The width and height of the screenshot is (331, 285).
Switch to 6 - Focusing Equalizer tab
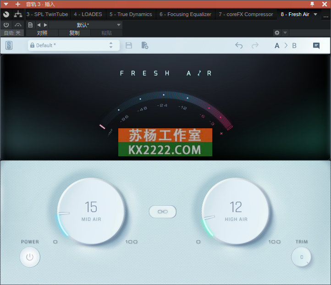tap(185, 14)
